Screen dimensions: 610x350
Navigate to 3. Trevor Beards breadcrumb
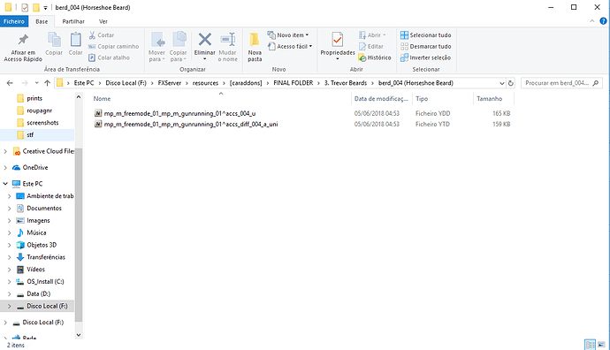tap(346, 83)
